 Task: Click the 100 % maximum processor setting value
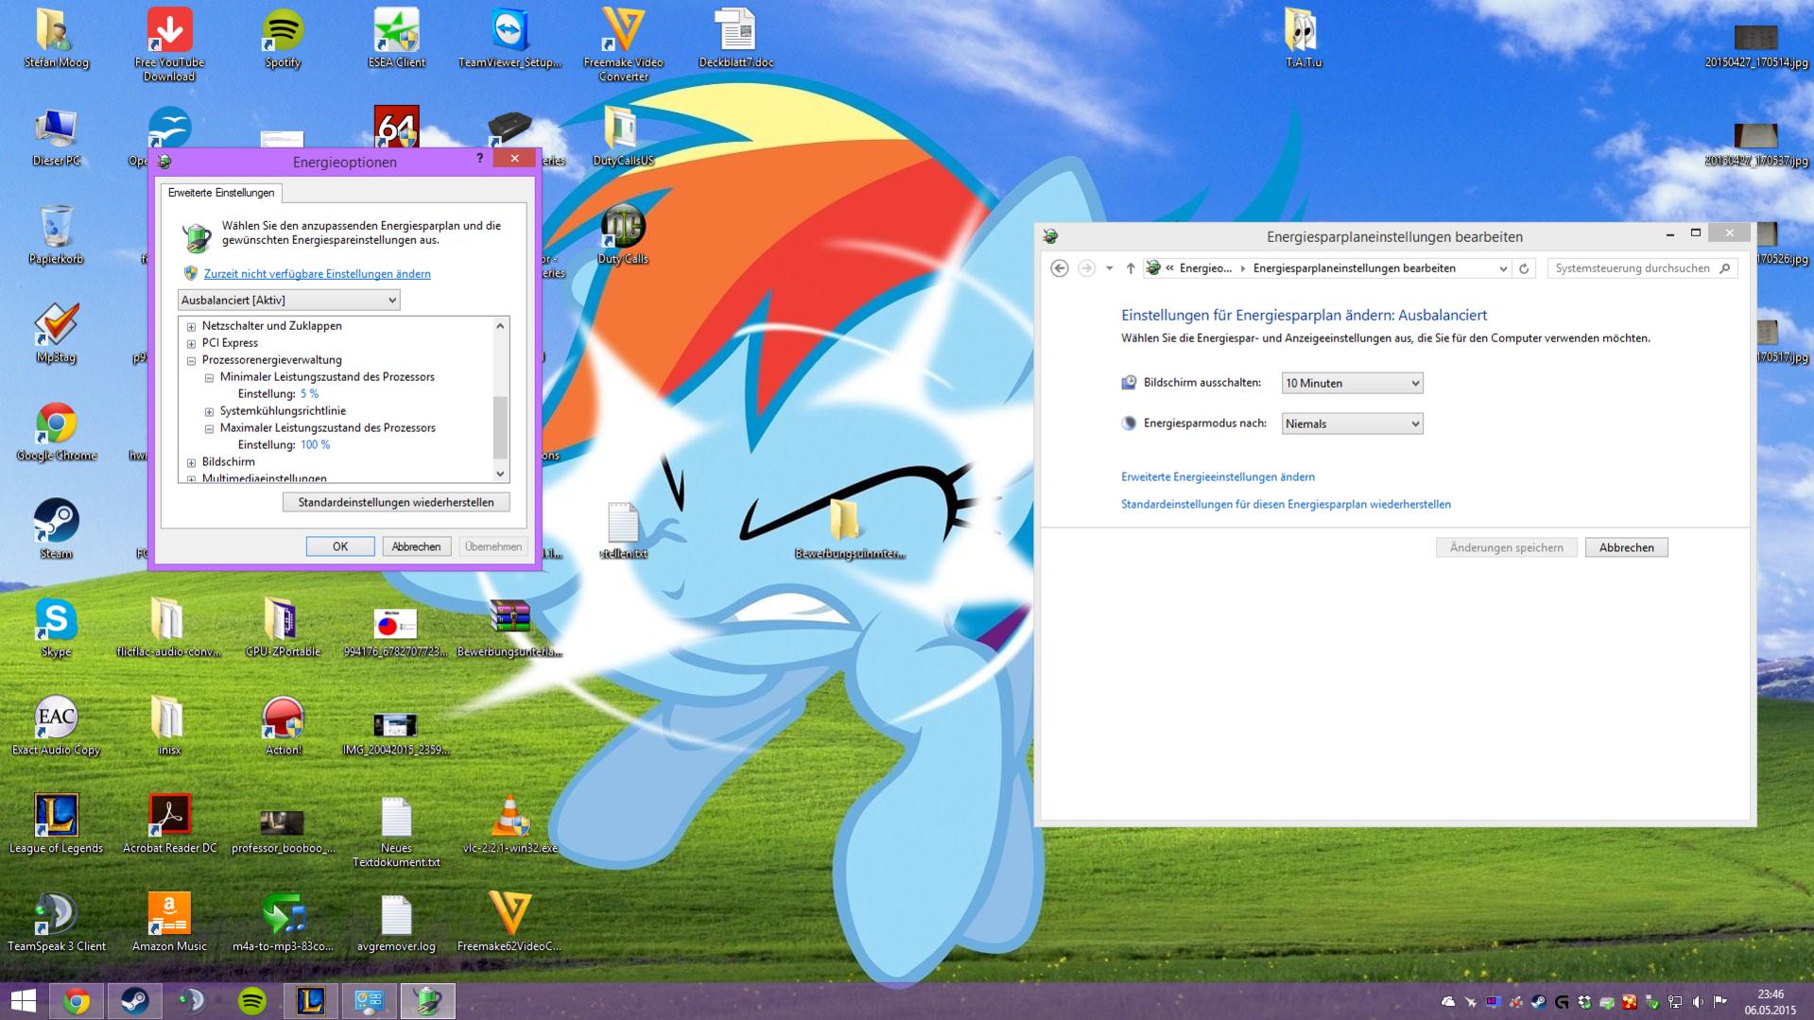(315, 445)
